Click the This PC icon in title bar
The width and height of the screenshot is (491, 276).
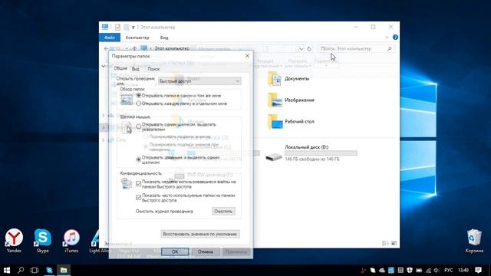(x=105, y=27)
